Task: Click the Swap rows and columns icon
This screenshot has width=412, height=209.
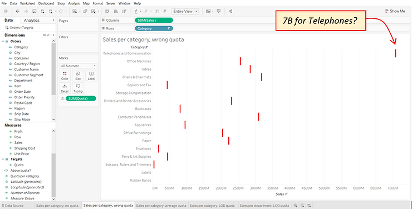Action: [x=107, y=11]
